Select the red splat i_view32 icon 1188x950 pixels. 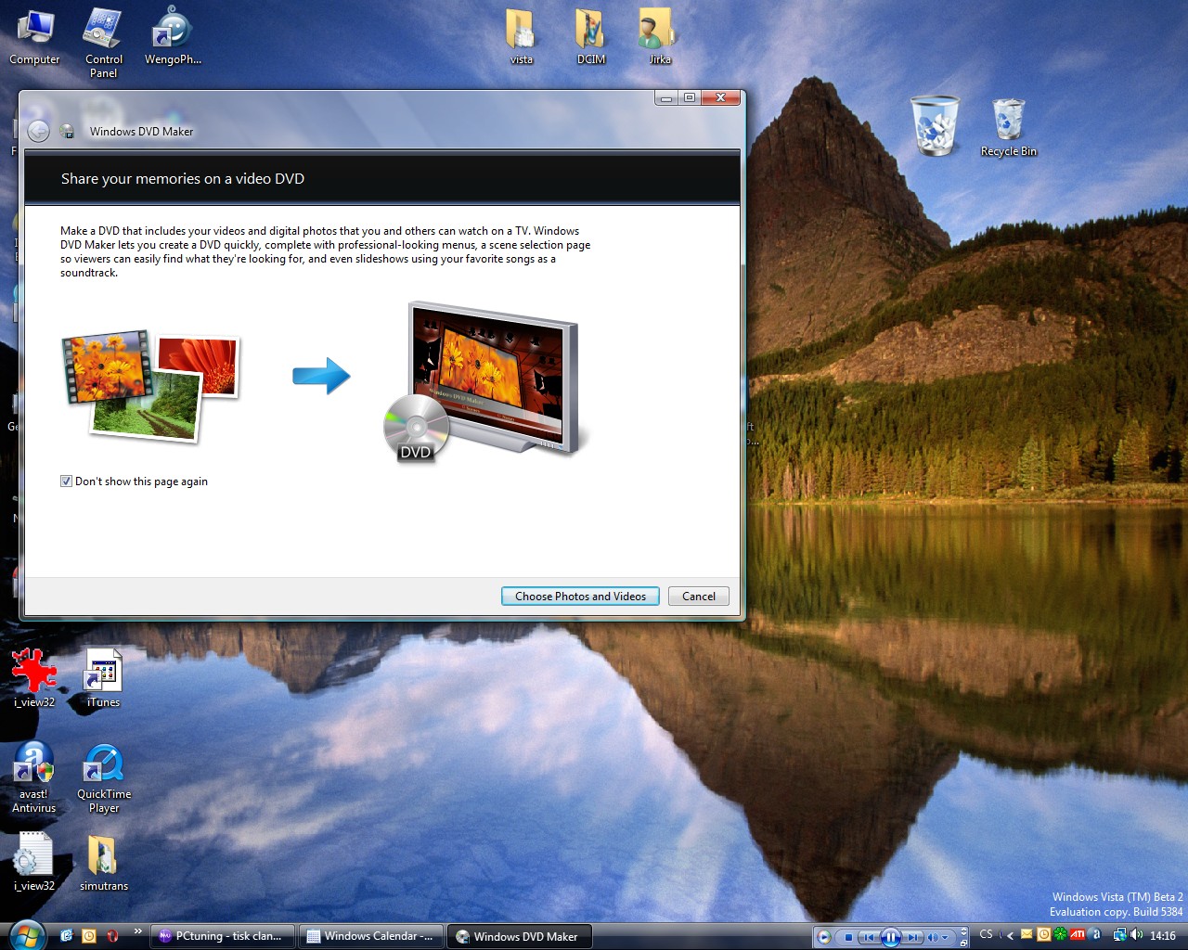(x=34, y=677)
